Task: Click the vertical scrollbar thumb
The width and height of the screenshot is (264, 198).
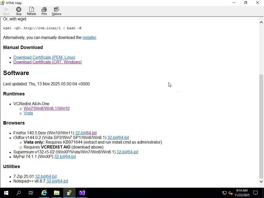Action: click(x=261, y=126)
